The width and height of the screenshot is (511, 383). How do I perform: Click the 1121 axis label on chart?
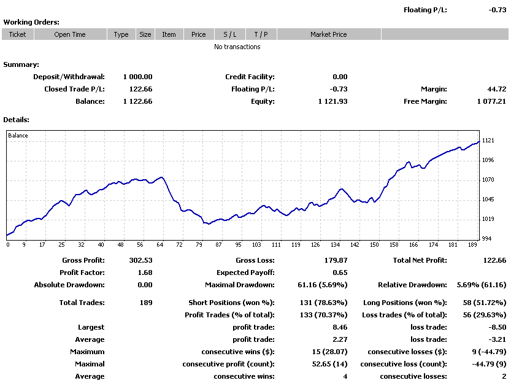pyautogui.click(x=488, y=141)
